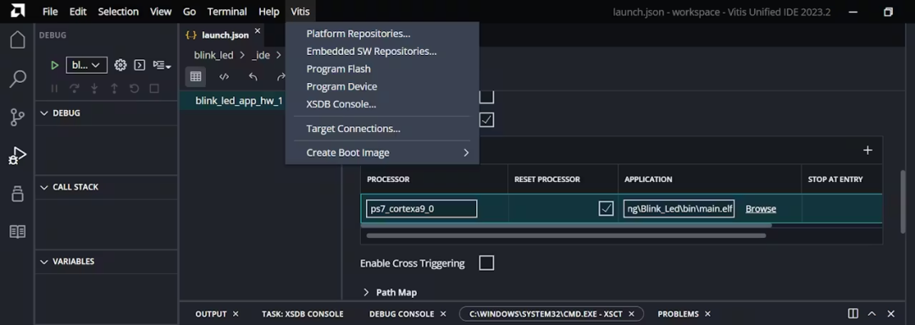Click the Step Over debug control
Image resolution: width=915 pixels, height=325 pixels.
74,89
